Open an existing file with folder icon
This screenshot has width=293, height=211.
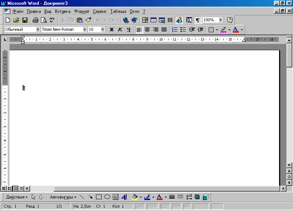coord(16,20)
